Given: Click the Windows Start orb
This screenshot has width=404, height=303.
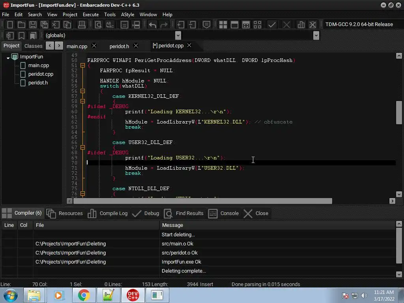Looking at the screenshot, I should point(11,295).
